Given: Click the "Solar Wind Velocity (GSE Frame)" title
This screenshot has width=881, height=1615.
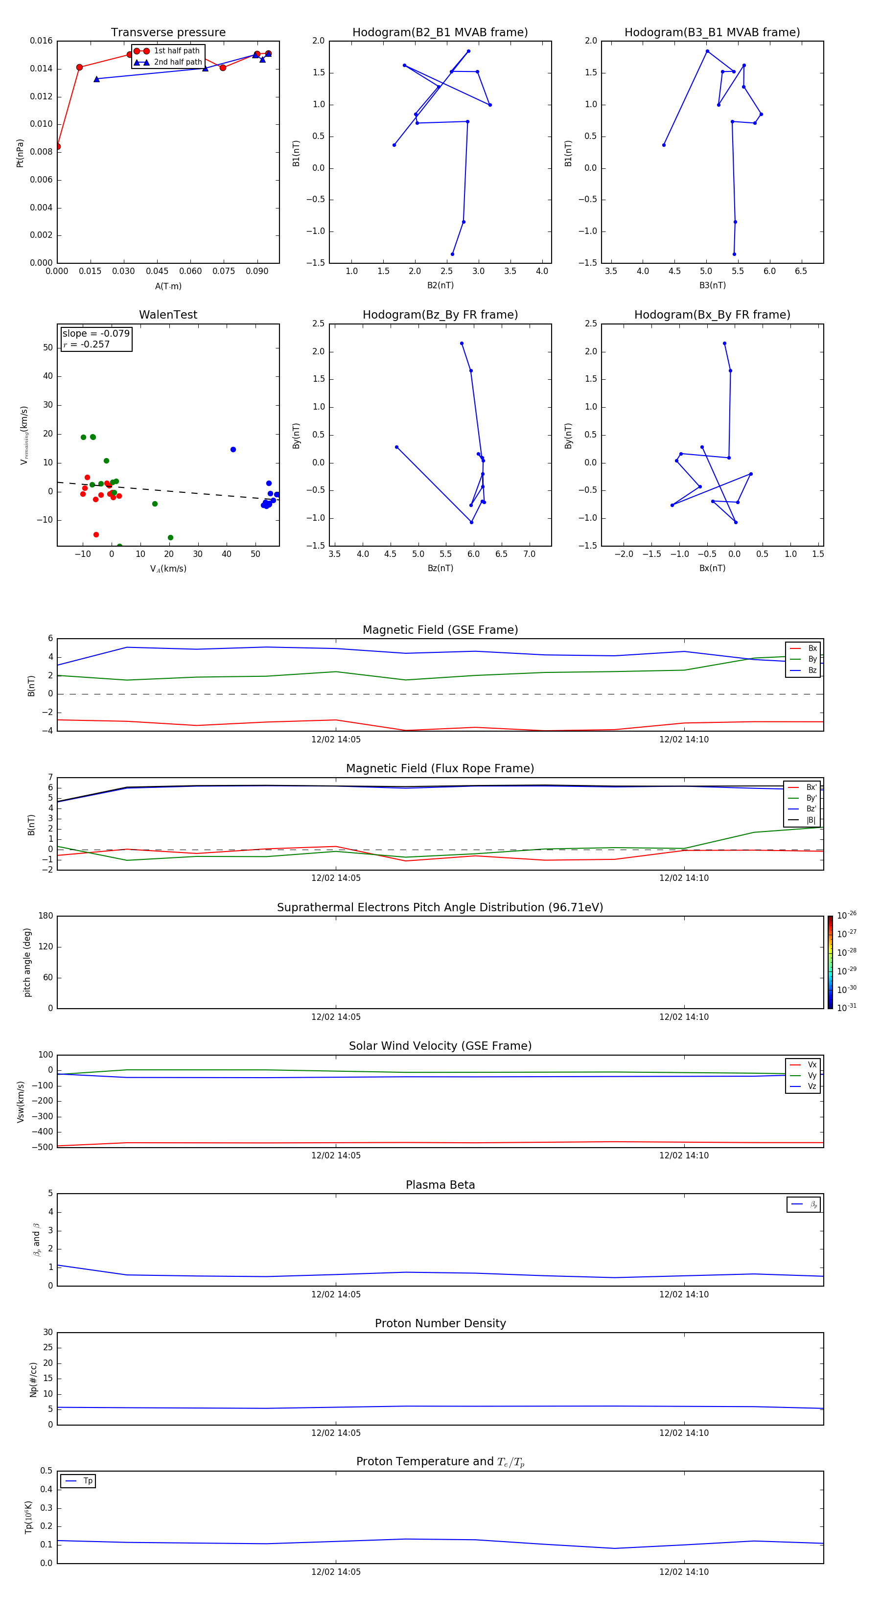Looking at the screenshot, I should (440, 1046).
